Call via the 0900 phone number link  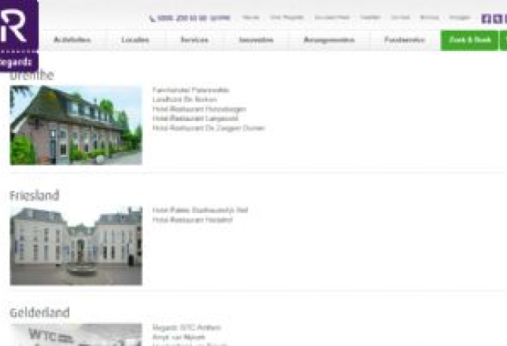click(x=191, y=18)
